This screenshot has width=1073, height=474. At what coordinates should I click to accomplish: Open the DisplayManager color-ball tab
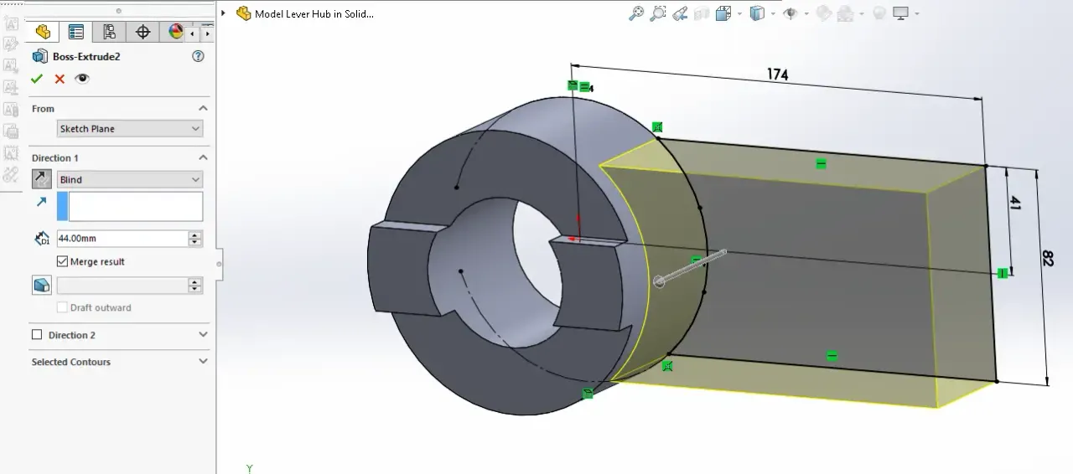coord(175,32)
